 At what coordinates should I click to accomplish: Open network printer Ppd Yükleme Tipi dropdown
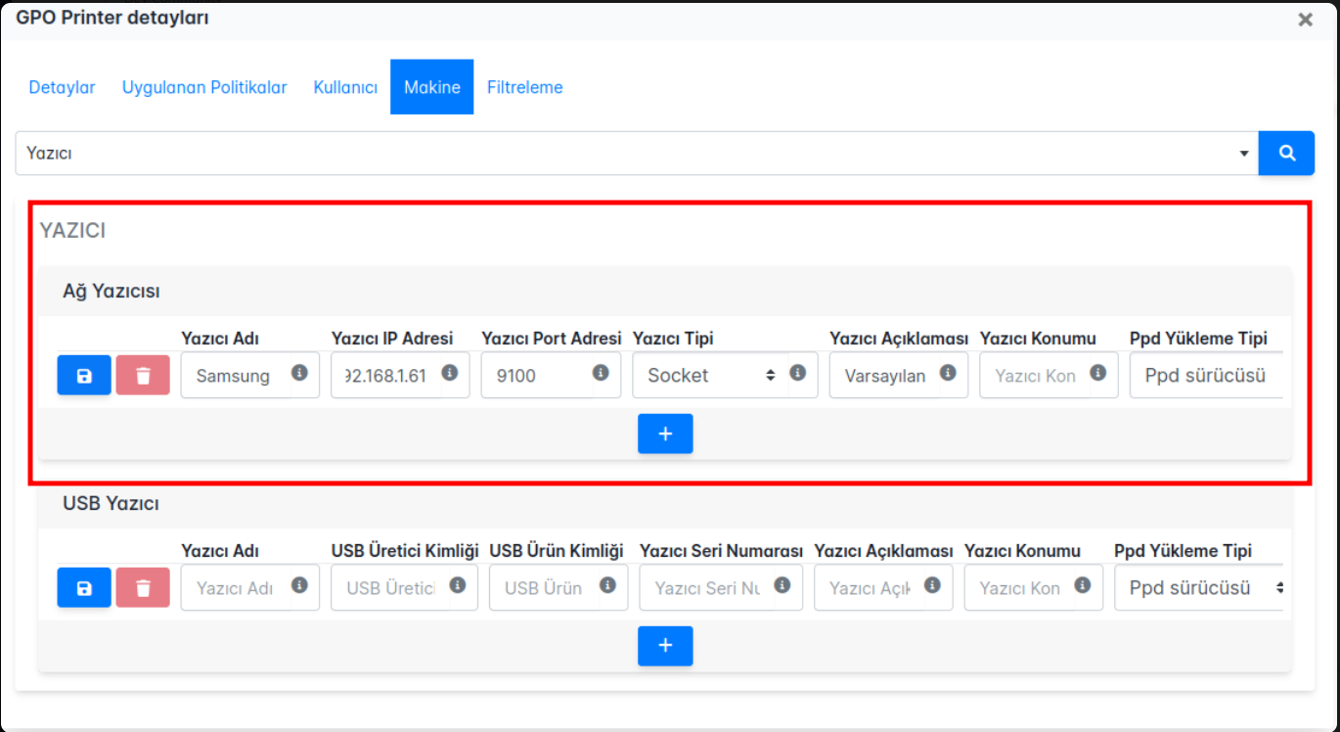[x=1205, y=375]
